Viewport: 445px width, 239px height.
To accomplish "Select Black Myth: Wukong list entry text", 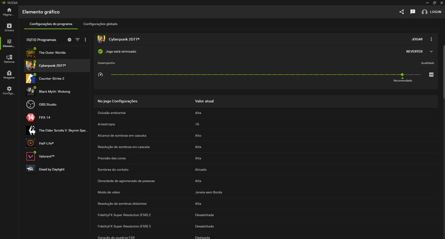I will [x=54, y=92].
